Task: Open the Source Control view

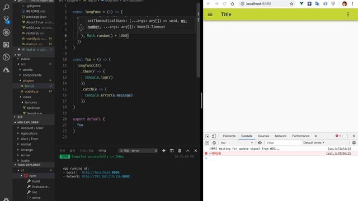Action: (6, 20)
